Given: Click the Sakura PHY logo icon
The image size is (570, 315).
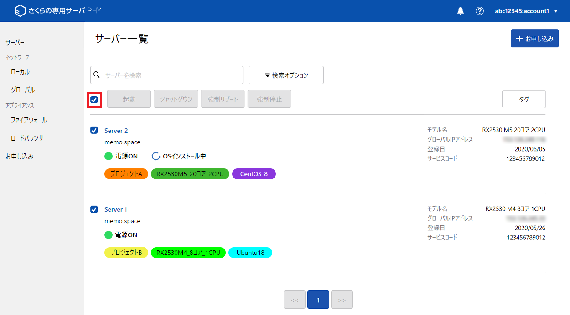Looking at the screenshot, I should click(x=20, y=11).
